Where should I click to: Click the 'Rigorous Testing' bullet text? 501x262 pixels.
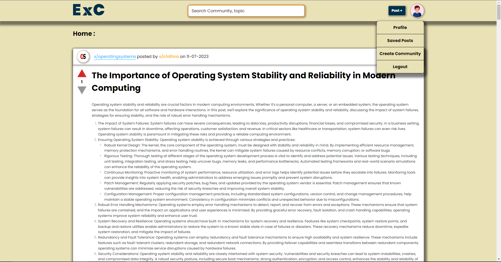click(x=260, y=161)
